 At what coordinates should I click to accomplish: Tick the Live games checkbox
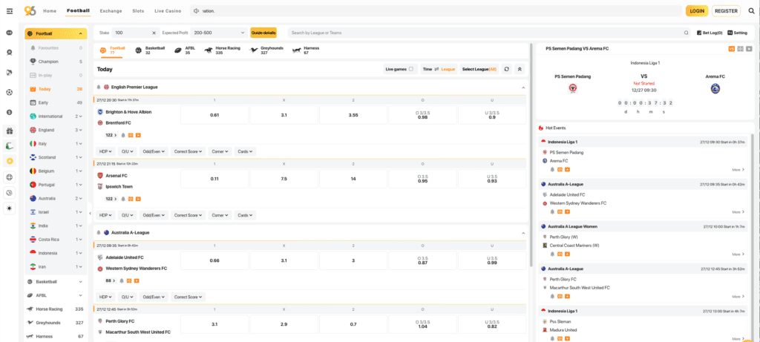(411, 69)
